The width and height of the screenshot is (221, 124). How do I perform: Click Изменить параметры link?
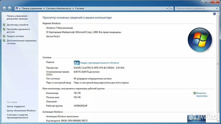pos(202,95)
